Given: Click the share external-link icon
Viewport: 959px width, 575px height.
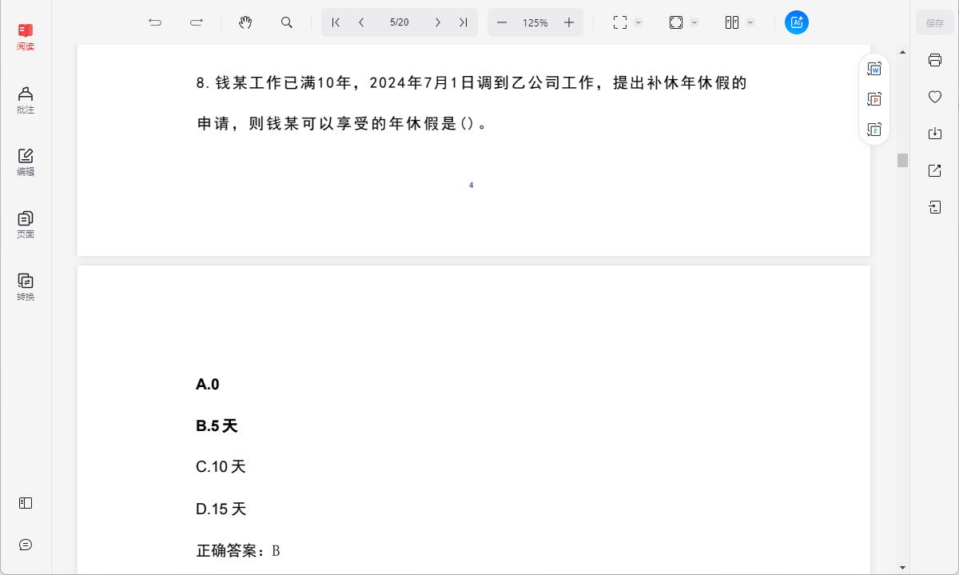Looking at the screenshot, I should [x=935, y=170].
